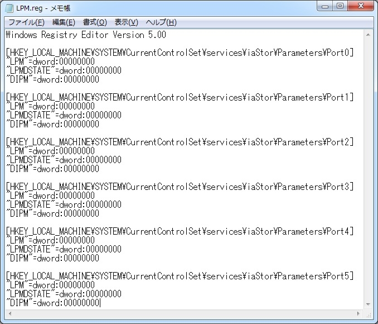Open the ファイル(F) menu
Screen dimensions: 378x324
point(26,22)
